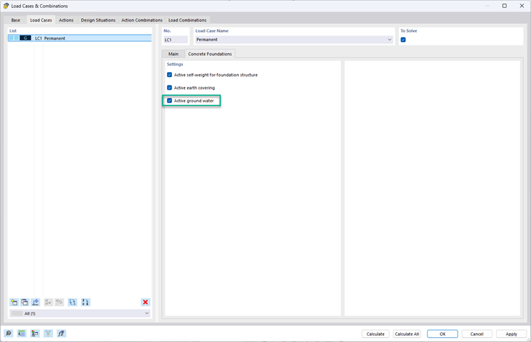Image resolution: width=531 pixels, height=342 pixels.
Task: Click the Apply button
Action: (511, 334)
